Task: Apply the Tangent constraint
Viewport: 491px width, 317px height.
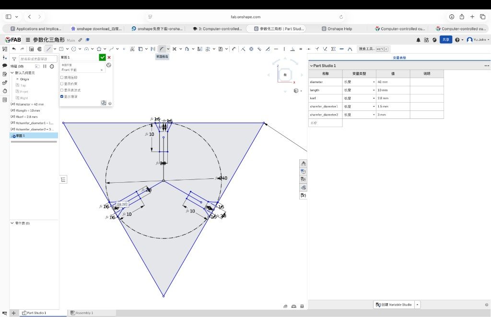Action: [x=268, y=49]
